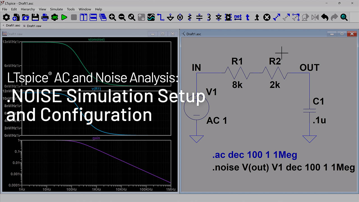The image size is (359, 202).
Task: Place a Ground symbol
Action: pyautogui.click(x=171, y=17)
